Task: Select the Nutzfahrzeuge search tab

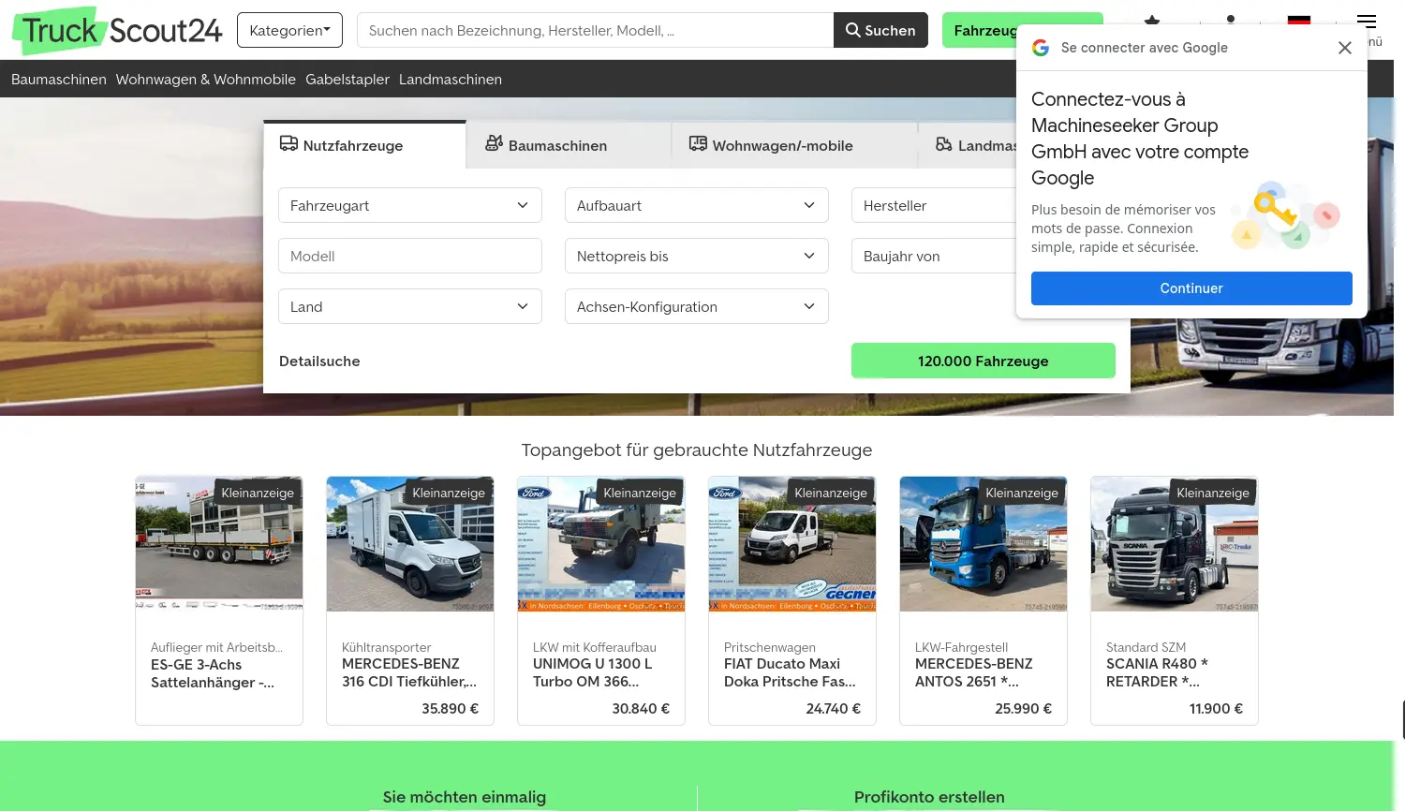Action: pos(364,145)
